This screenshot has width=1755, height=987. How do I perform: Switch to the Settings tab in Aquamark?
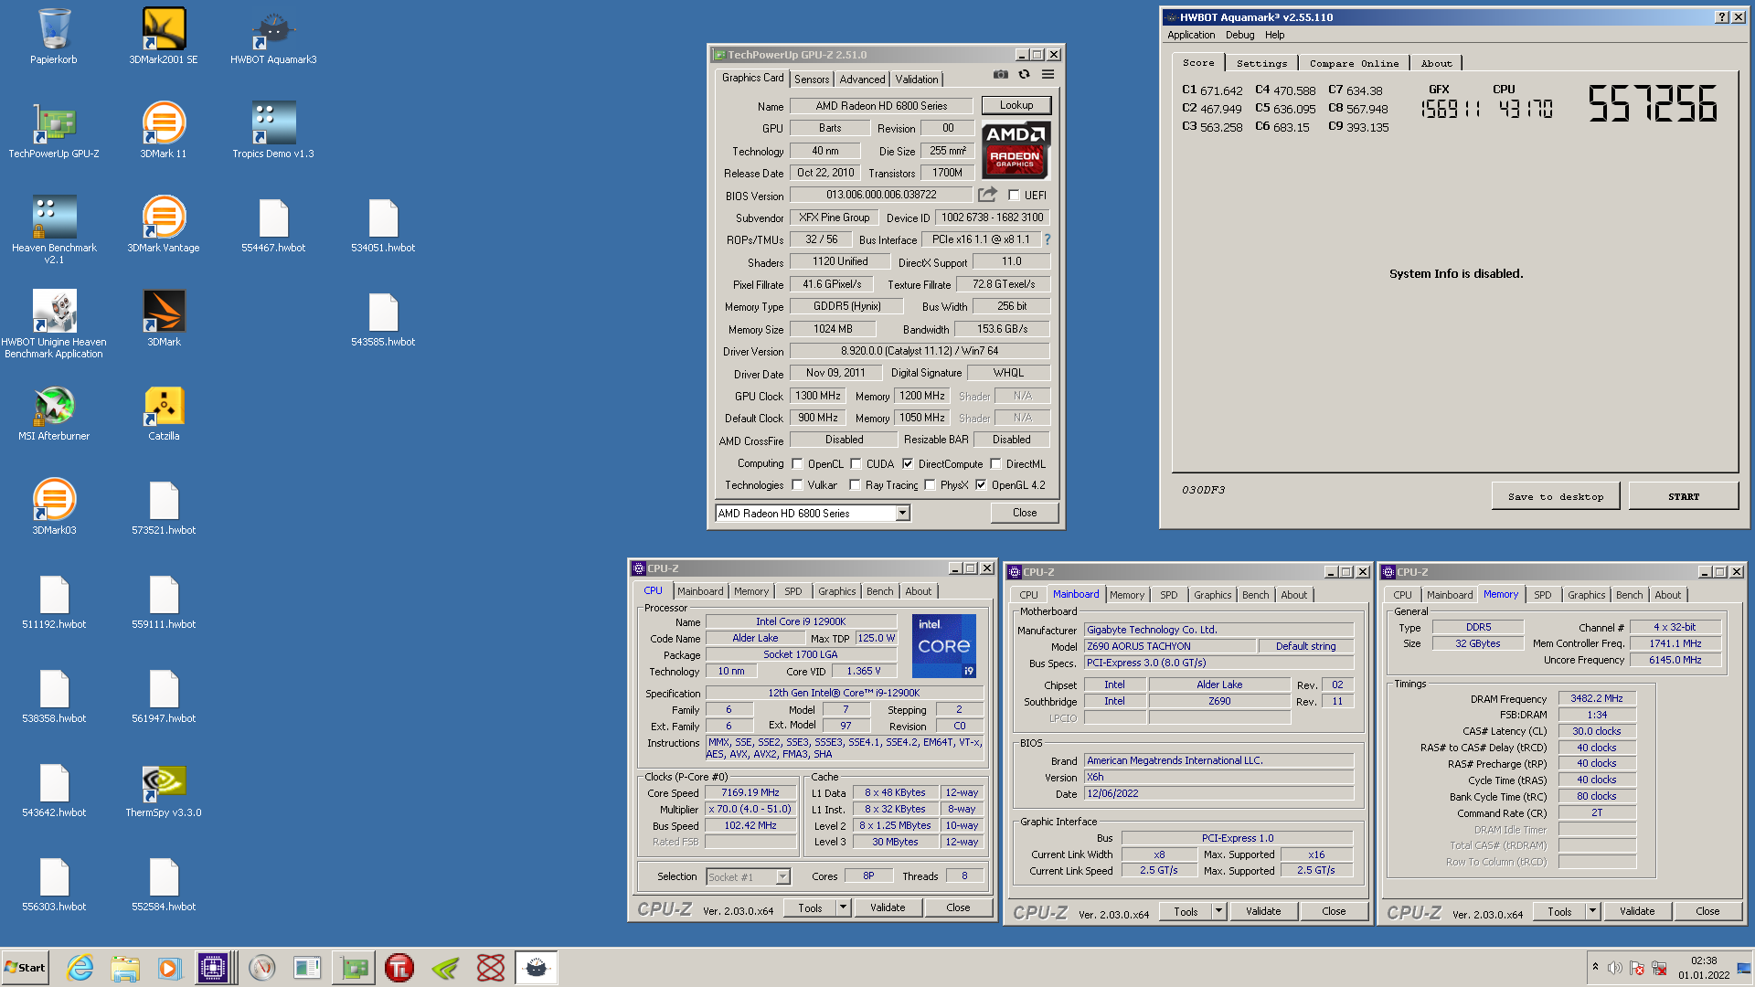point(1261,63)
